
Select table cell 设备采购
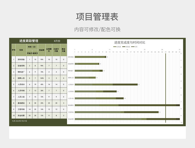tap(21, 66)
